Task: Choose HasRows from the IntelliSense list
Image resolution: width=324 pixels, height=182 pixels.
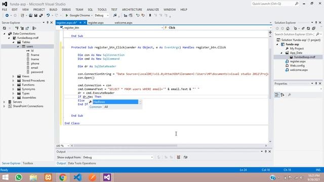Action: click(x=115, y=102)
